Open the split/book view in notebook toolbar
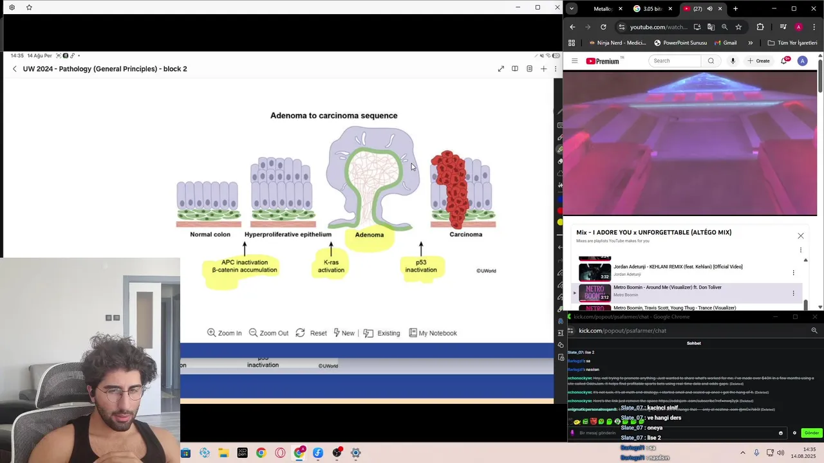 pos(515,69)
